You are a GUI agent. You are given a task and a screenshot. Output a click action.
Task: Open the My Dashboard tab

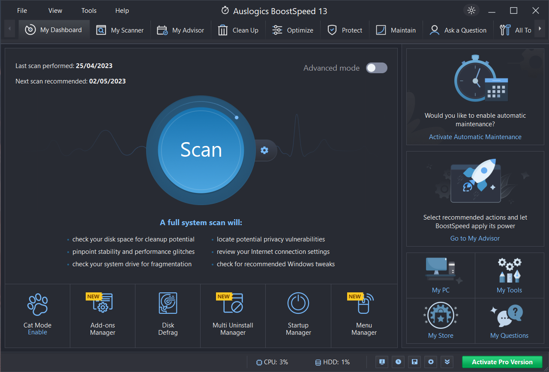[x=54, y=30]
